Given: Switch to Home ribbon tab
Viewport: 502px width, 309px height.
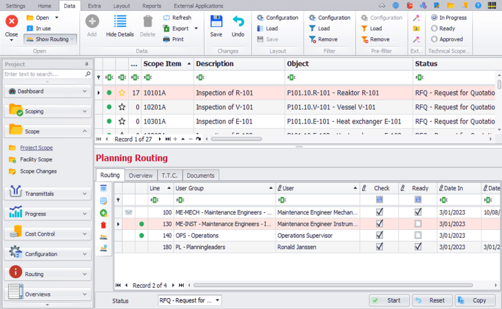Looking at the screenshot, I should pos(45,5).
